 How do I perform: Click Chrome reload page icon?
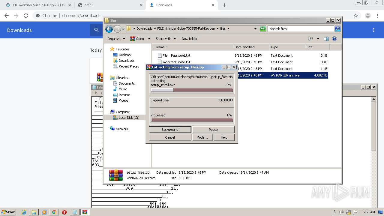26,16
